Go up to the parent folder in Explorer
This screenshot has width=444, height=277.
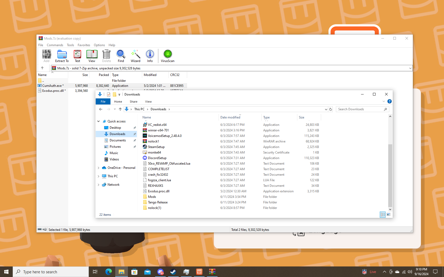[x=120, y=109]
